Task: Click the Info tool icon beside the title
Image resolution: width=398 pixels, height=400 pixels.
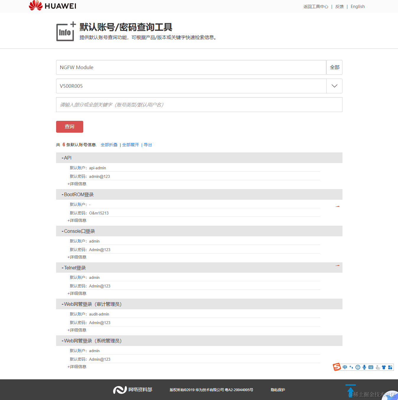Action: pyautogui.click(x=66, y=31)
